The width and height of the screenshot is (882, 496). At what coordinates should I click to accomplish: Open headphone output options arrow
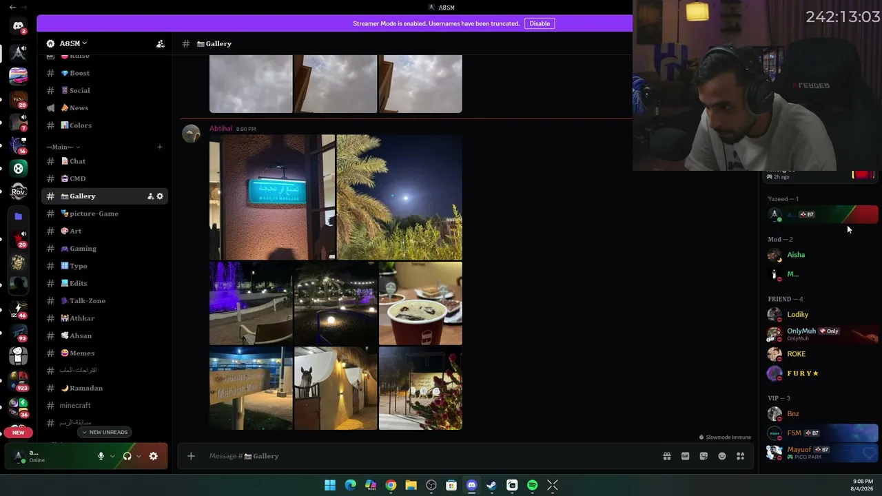[139, 456]
